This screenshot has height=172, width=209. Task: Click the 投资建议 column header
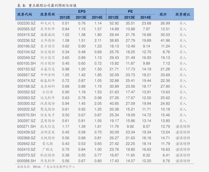[x=183, y=14]
